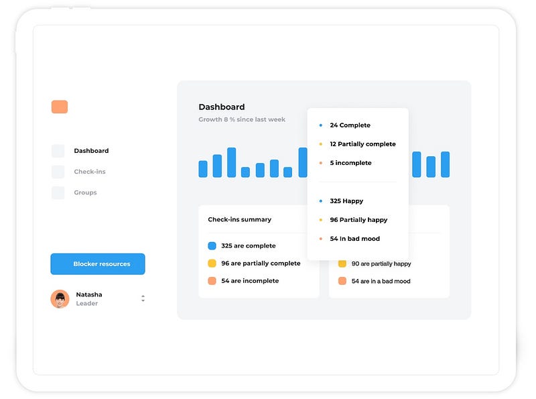Image resolution: width=536 pixels, height=399 pixels.
Task: Click the 325 Happy tooltip entry
Action: pyautogui.click(x=346, y=201)
